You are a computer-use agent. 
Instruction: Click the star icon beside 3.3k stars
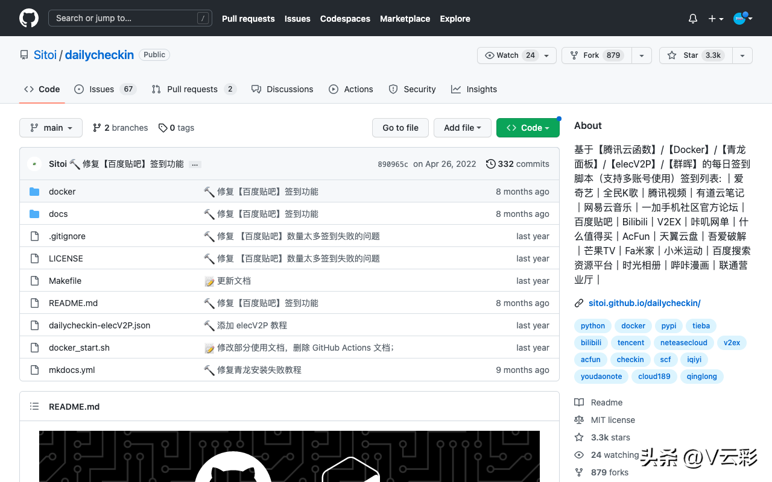579,437
